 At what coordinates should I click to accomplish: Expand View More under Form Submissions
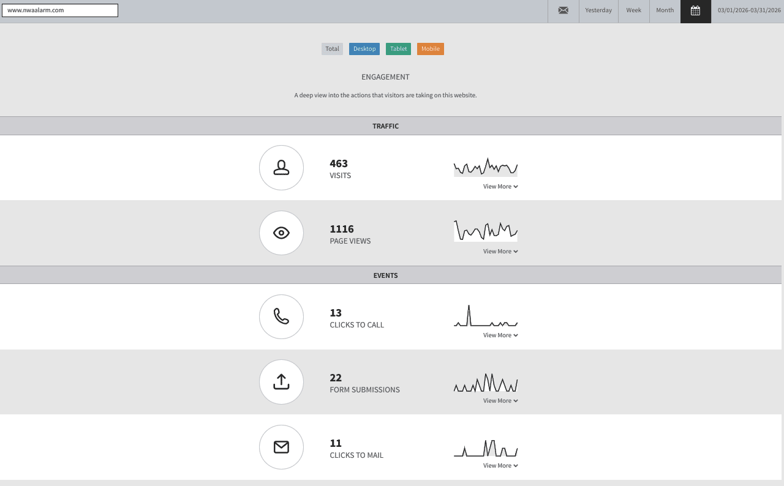point(500,401)
